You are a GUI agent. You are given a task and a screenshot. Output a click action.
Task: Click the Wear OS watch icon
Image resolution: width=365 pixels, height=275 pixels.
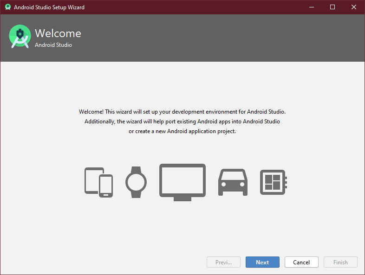pos(136,182)
